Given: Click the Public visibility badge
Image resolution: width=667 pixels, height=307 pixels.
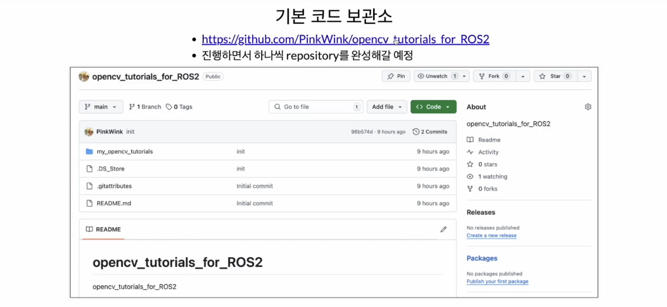Looking at the screenshot, I should coord(213,77).
